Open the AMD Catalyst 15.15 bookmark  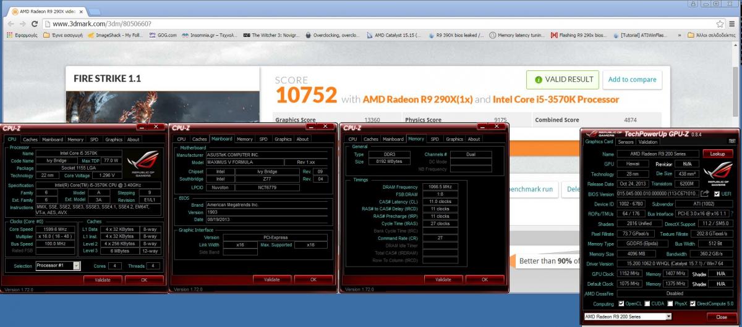pyautogui.click(x=393, y=35)
